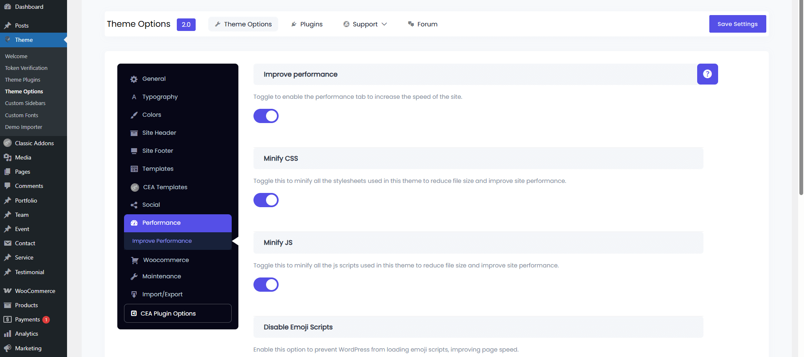Click the page vertical scrollbar
804x357 pixels.
coord(801,96)
